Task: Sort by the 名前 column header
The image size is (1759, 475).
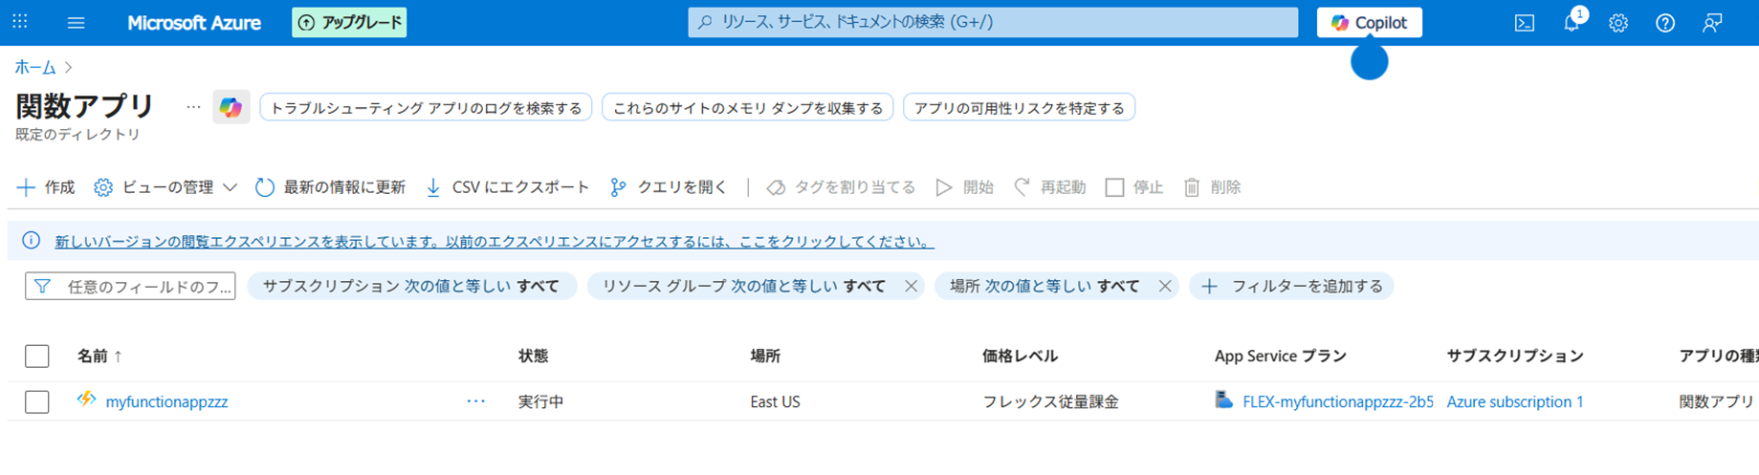Action: click(x=99, y=356)
